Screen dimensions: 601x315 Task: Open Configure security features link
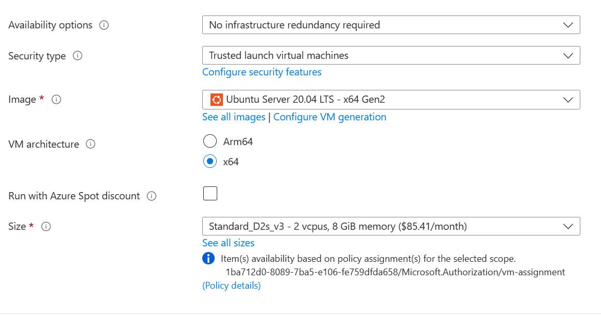(262, 72)
